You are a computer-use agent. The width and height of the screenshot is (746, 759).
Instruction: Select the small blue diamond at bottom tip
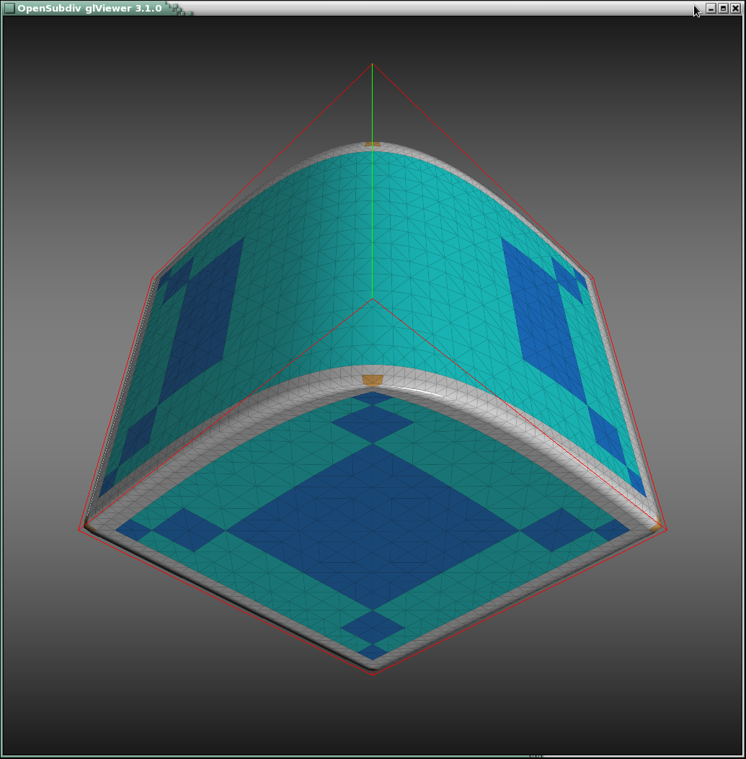pos(373,652)
